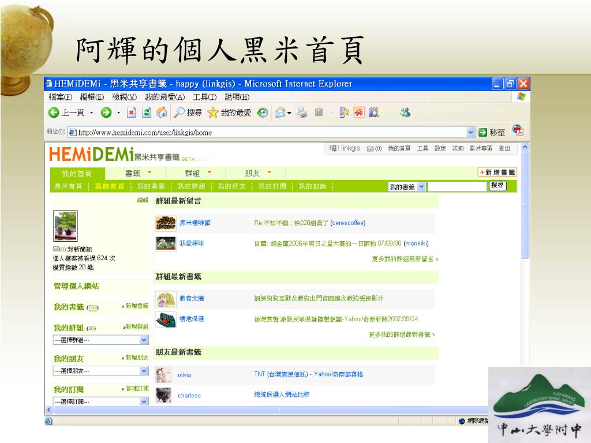Refresh the page with green refresh icon
The width and height of the screenshot is (591, 443).
pyautogui.click(x=147, y=112)
